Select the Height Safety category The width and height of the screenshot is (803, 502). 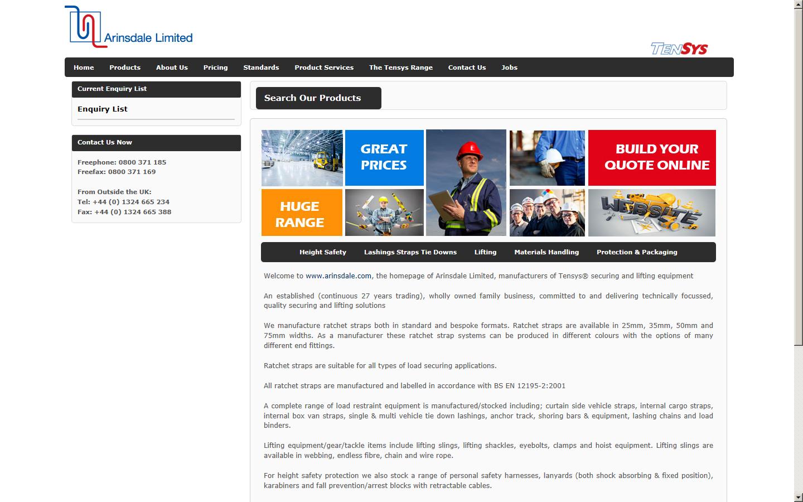322,252
